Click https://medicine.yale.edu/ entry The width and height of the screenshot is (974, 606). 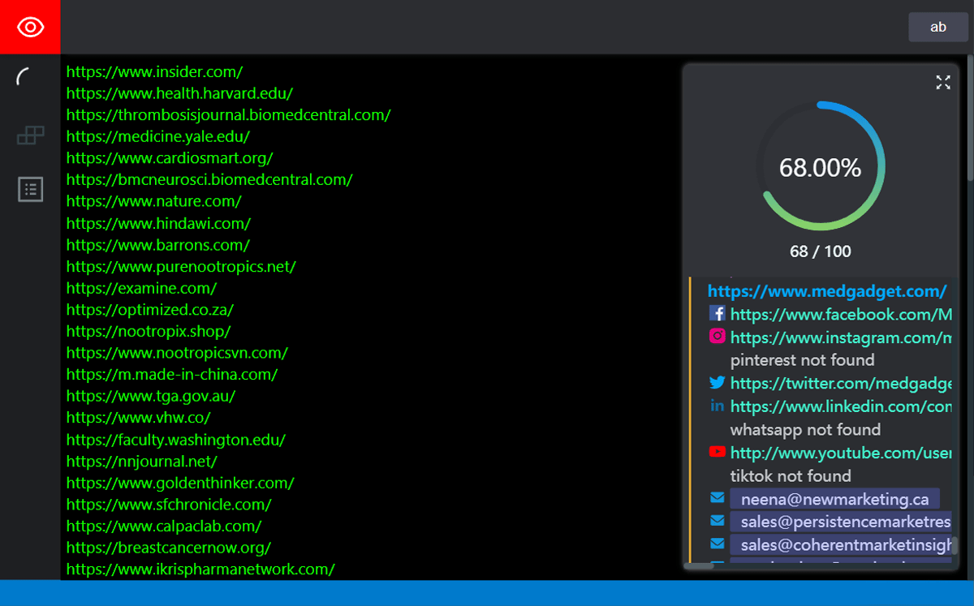coord(157,136)
